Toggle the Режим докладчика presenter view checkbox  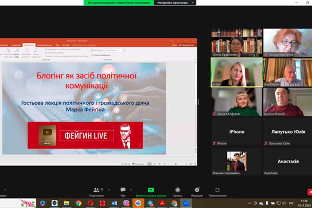click(x=92, y=55)
